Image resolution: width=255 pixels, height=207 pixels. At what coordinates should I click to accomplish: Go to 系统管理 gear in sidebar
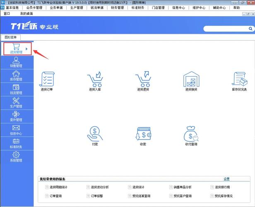click(16, 157)
